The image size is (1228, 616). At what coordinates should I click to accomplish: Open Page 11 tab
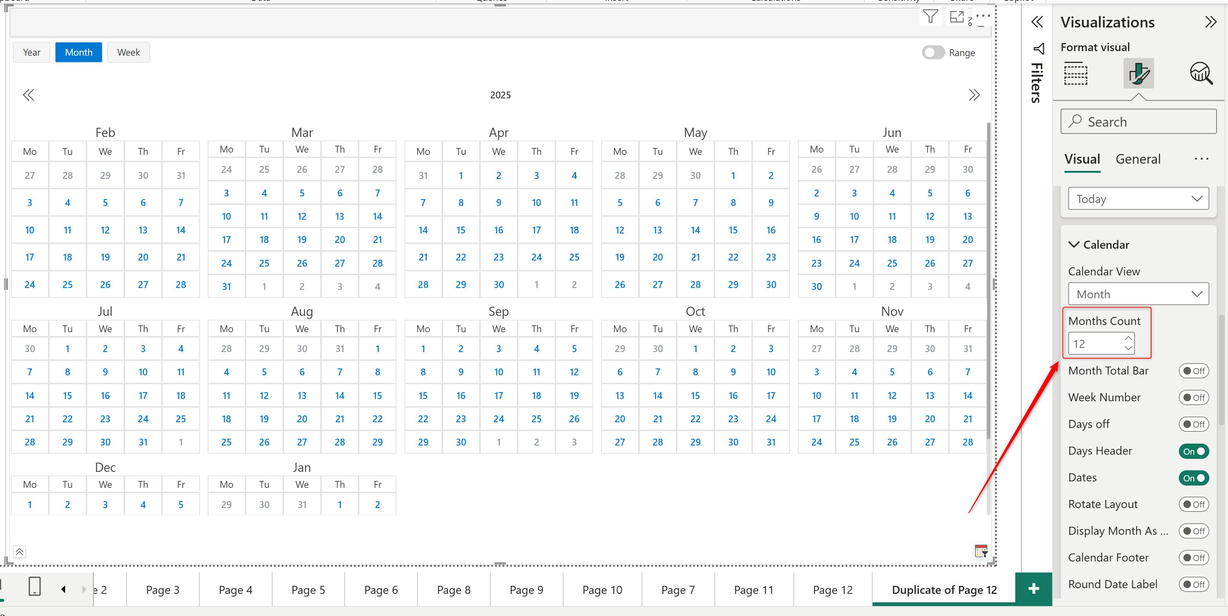(753, 590)
